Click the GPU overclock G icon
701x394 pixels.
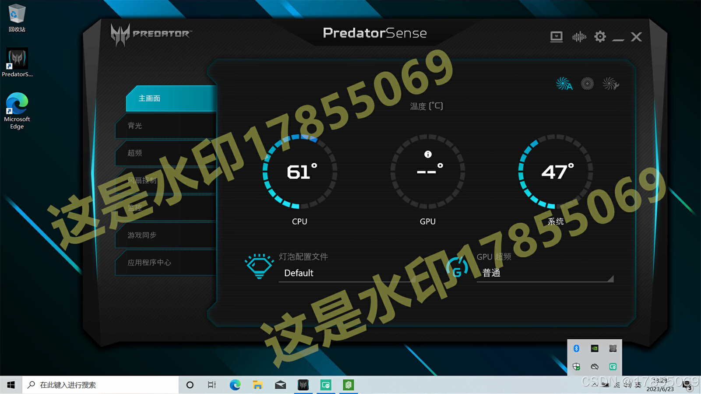[x=457, y=267]
